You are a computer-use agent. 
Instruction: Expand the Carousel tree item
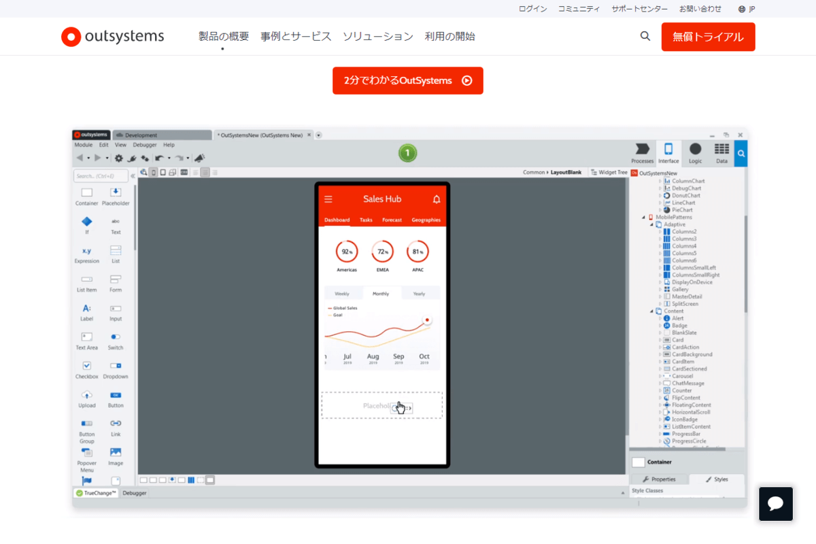tap(660, 376)
